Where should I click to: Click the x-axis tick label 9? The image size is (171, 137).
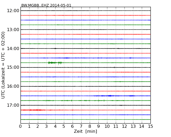pyautogui.click(x=98, y=126)
